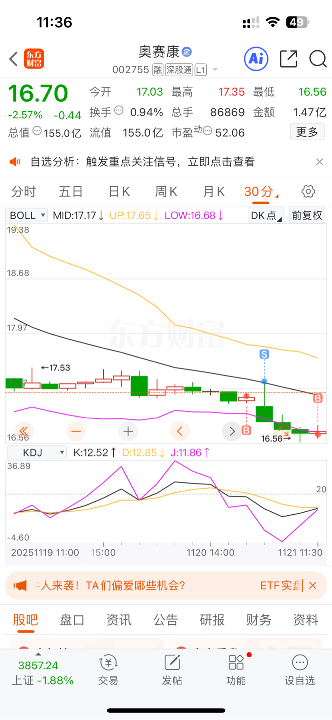Open the 30分 period dropdown
Viewport: 332px width, 720px height.
click(x=261, y=191)
